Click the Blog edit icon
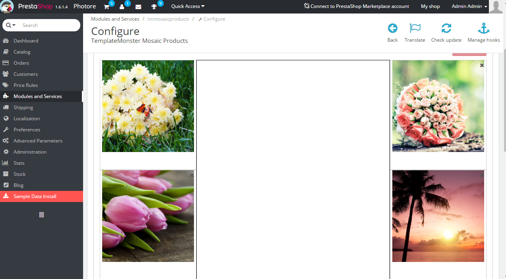This screenshot has width=506, height=279. [x=6, y=185]
